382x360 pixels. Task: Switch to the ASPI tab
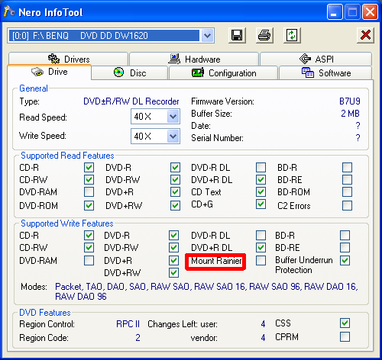click(x=316, y=59)
